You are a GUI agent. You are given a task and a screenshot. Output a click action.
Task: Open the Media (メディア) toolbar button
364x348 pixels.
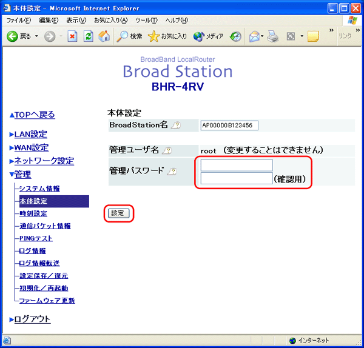point(208,36)
